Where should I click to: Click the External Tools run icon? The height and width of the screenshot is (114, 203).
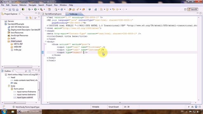click(x=41, y=9)
